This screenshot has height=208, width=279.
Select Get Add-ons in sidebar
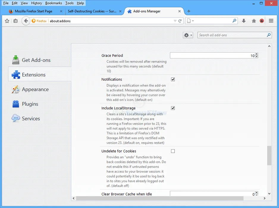(x=40, y=60)
